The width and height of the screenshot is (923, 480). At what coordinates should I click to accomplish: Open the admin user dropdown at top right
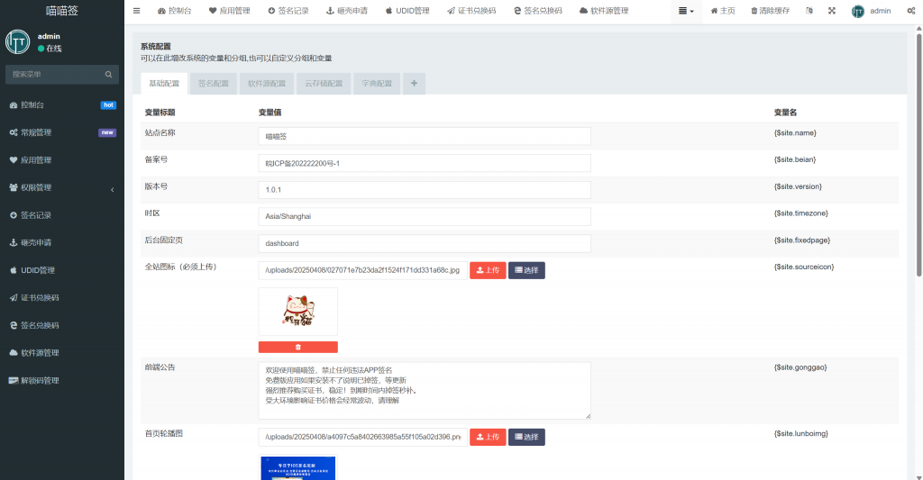(871, 12)
